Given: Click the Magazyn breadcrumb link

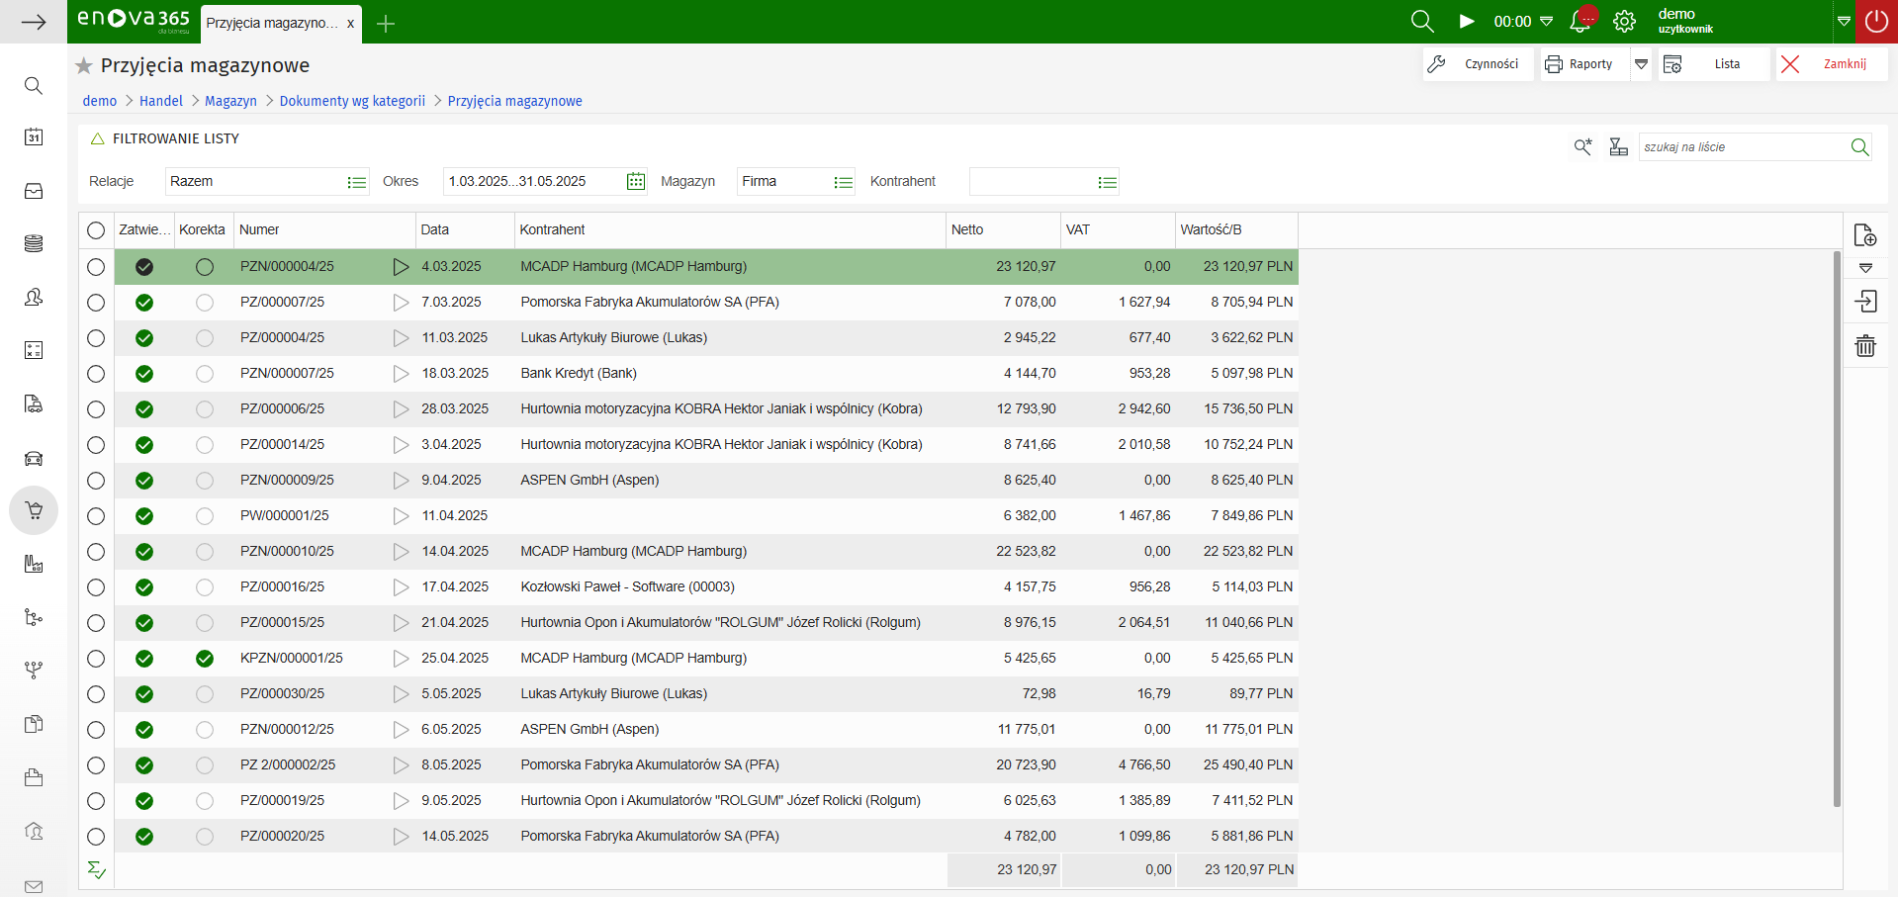Looking at the screenshot, I should click(x=230, y=101).
